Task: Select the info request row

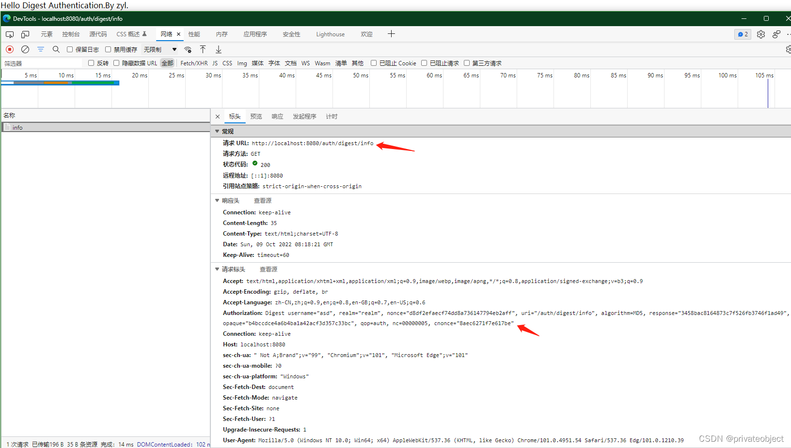Action: click(x=105, y=127)
